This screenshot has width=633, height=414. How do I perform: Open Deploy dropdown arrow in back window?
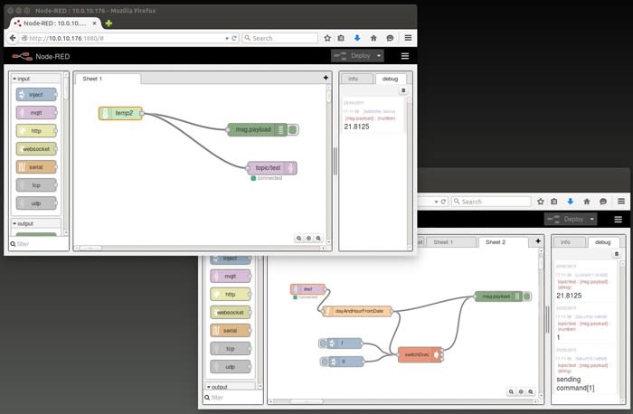point(592,219)
